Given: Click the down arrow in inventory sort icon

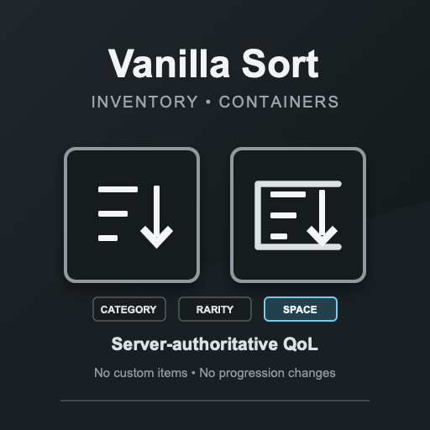Looking at the screenshot, I should 156,217.
